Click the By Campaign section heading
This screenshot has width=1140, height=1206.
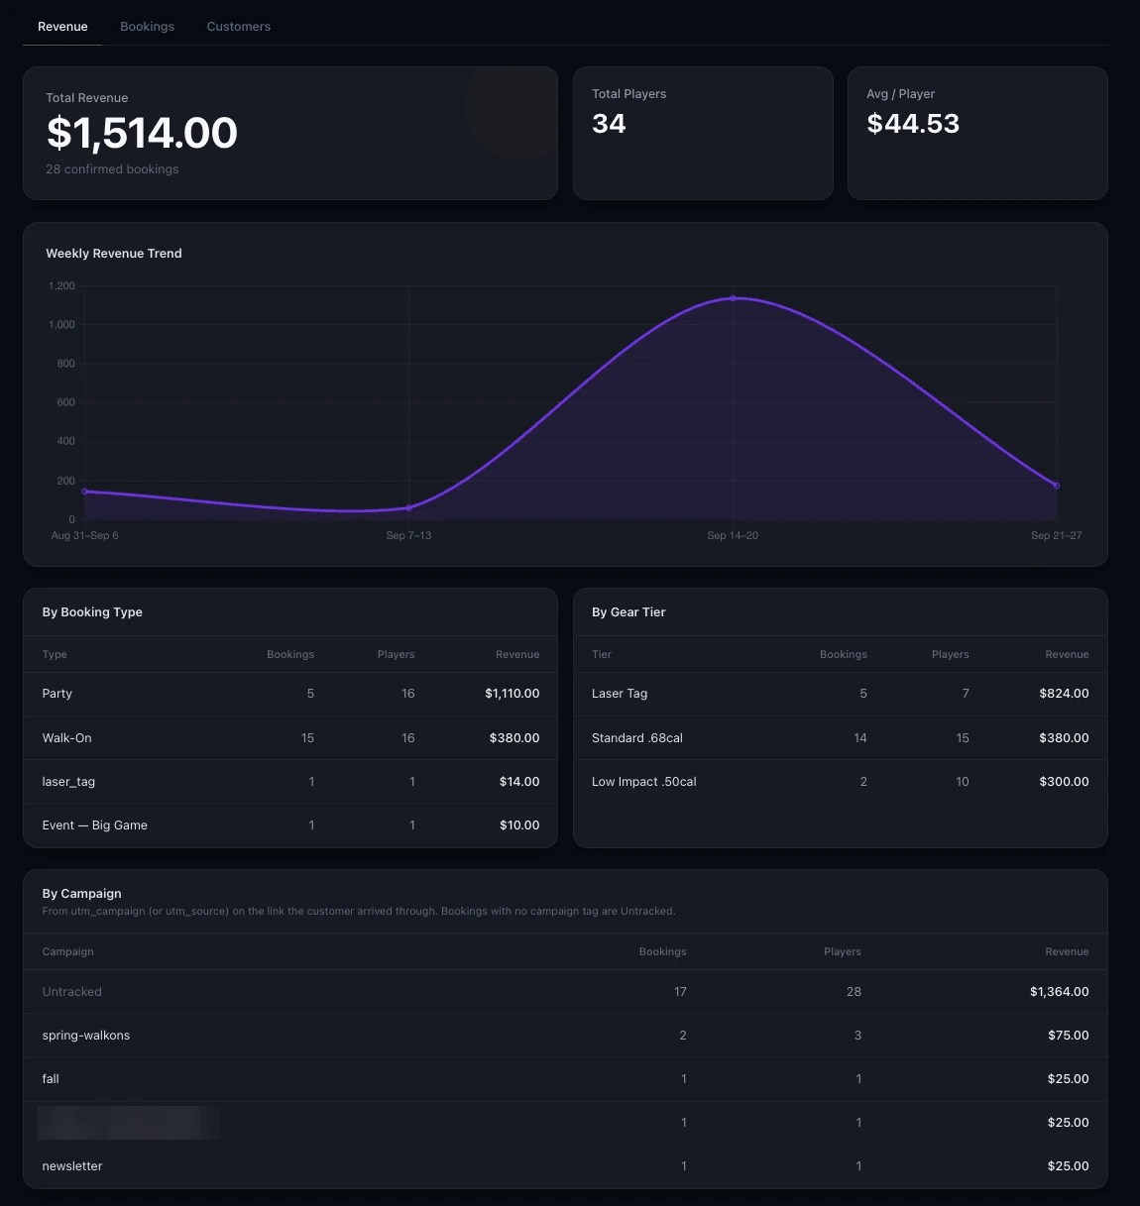click(x=81, y=894)
